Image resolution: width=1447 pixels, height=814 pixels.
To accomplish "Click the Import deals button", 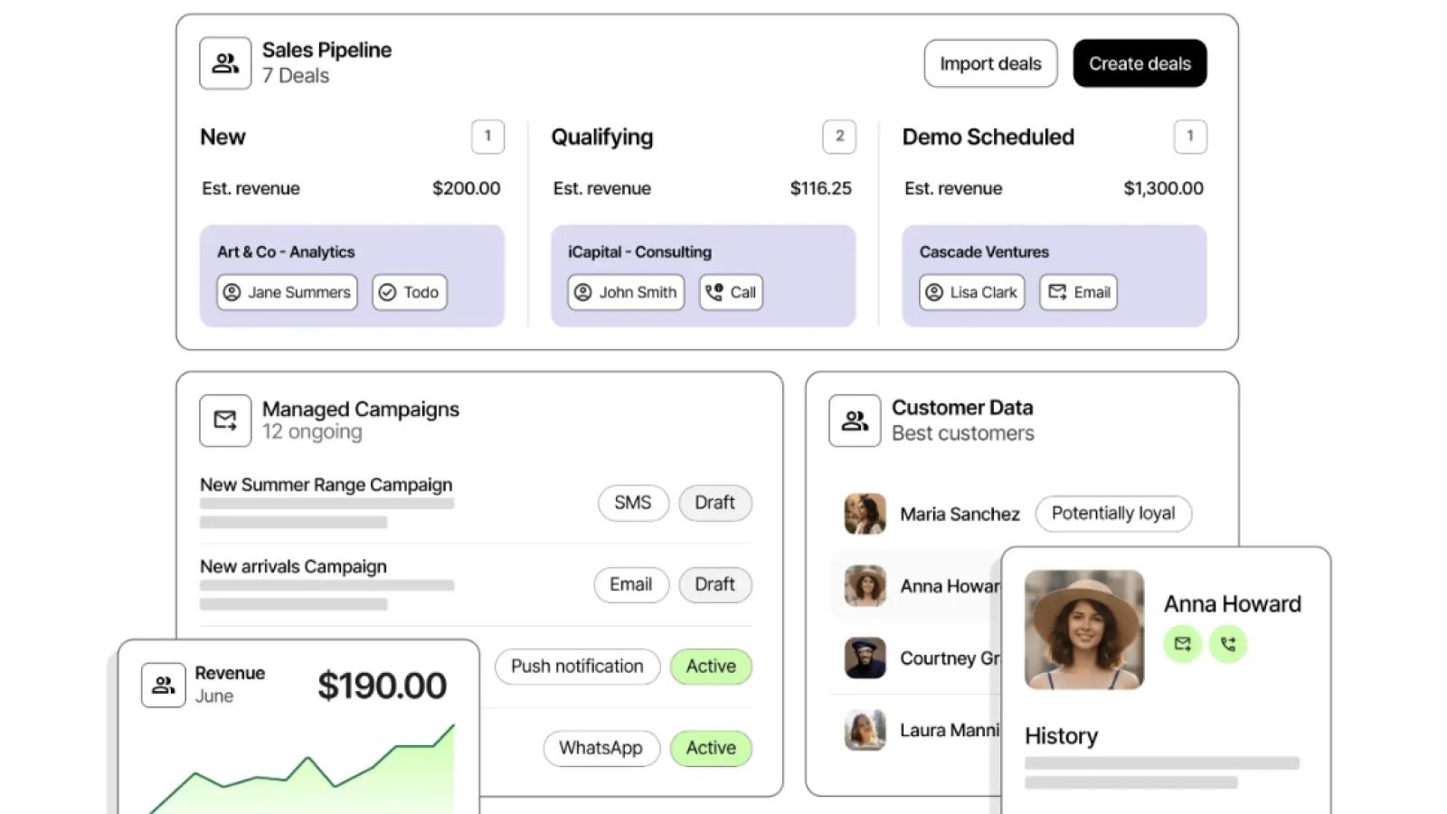I will click(990, 63).
